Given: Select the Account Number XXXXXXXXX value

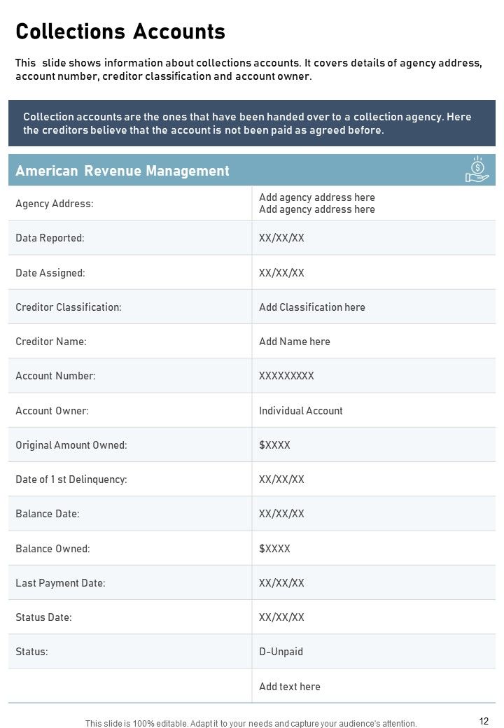Looking at the screenshot, I should pos(286,376).
